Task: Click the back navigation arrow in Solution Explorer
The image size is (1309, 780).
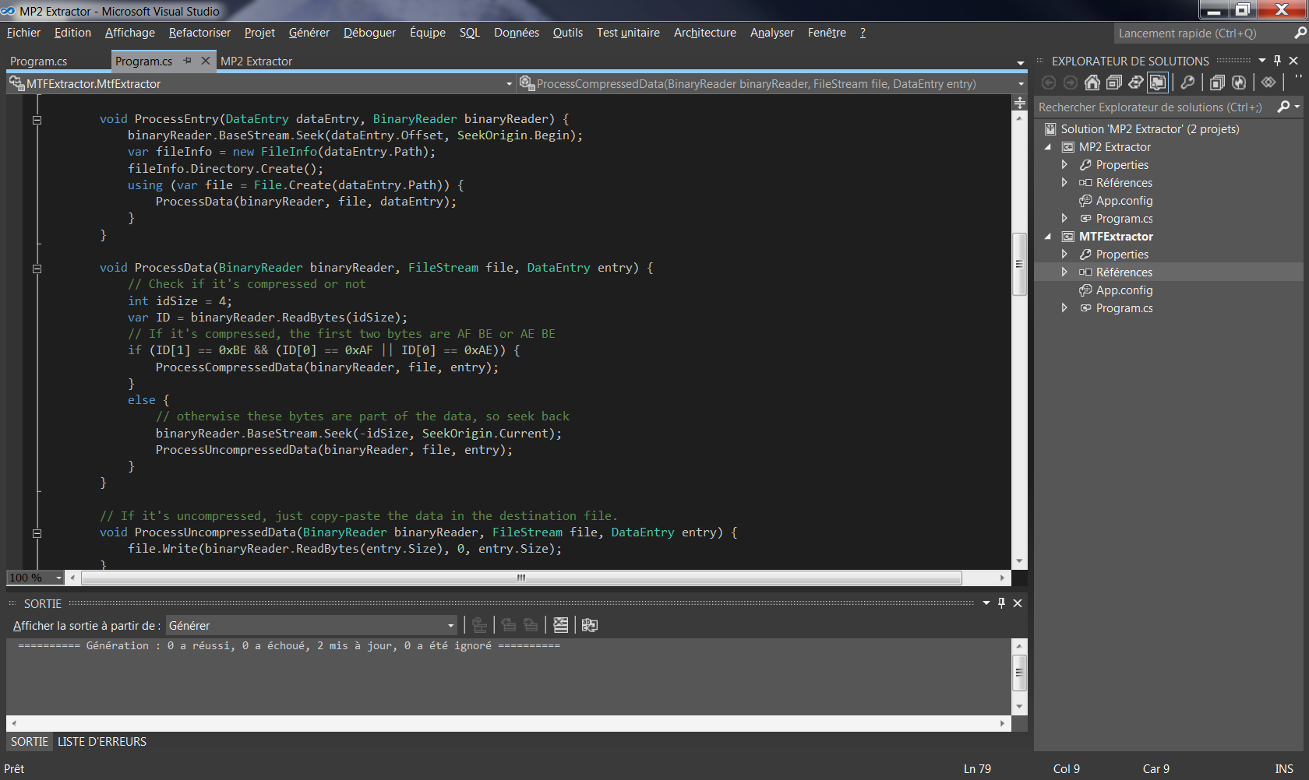Action: [1049, 83]
